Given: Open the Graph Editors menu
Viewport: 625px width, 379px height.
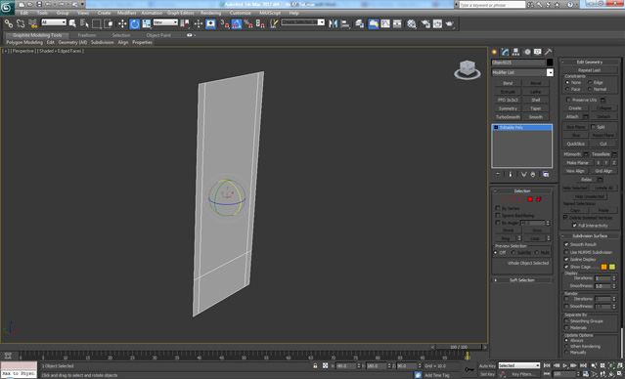Looking at the screenshot, I should pyautogui.click(x=180, y=13).
